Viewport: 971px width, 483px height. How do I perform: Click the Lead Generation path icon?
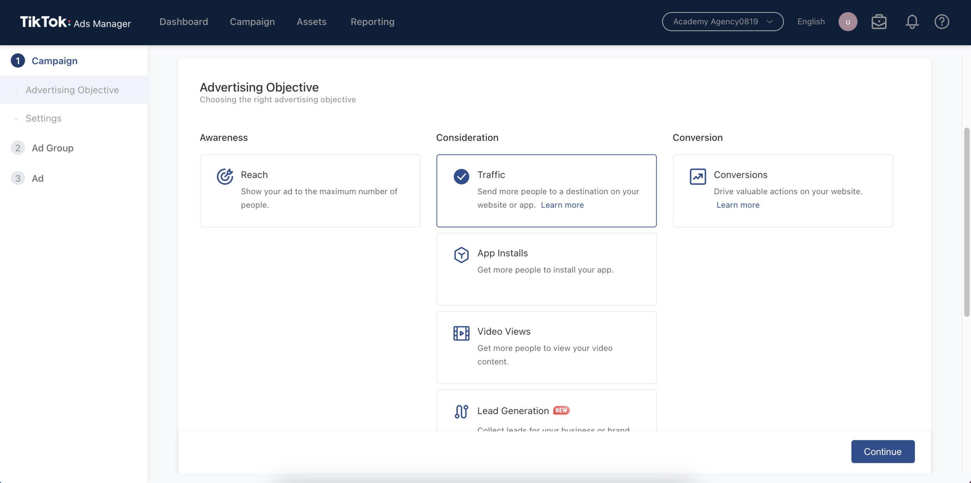[461, 412]
